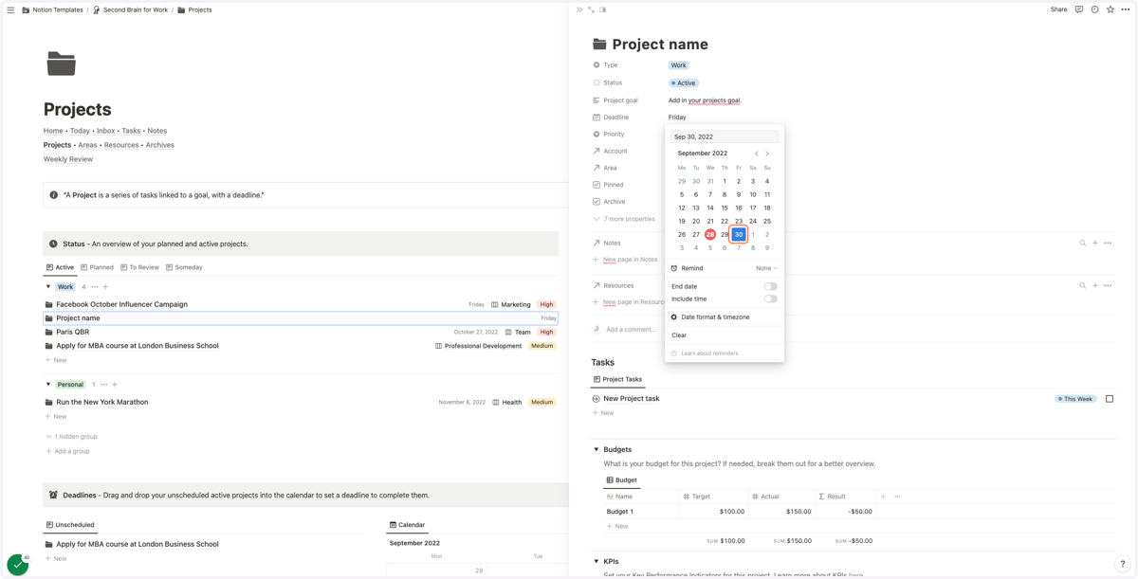
Task: Select the Project Tasks tab
Action: 617,379
